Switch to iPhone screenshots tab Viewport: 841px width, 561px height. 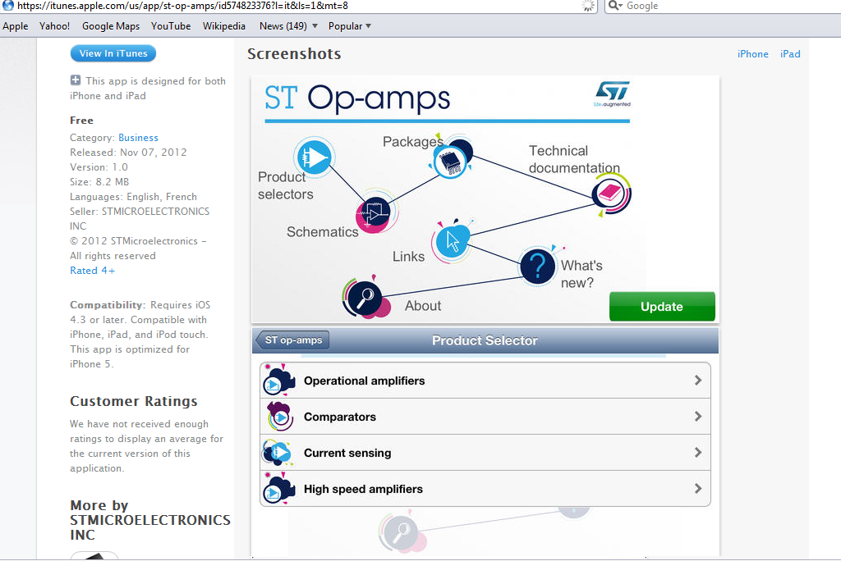752,53
